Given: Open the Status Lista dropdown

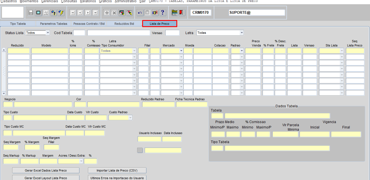Looking at the screenshot, I should click(48, 33).
